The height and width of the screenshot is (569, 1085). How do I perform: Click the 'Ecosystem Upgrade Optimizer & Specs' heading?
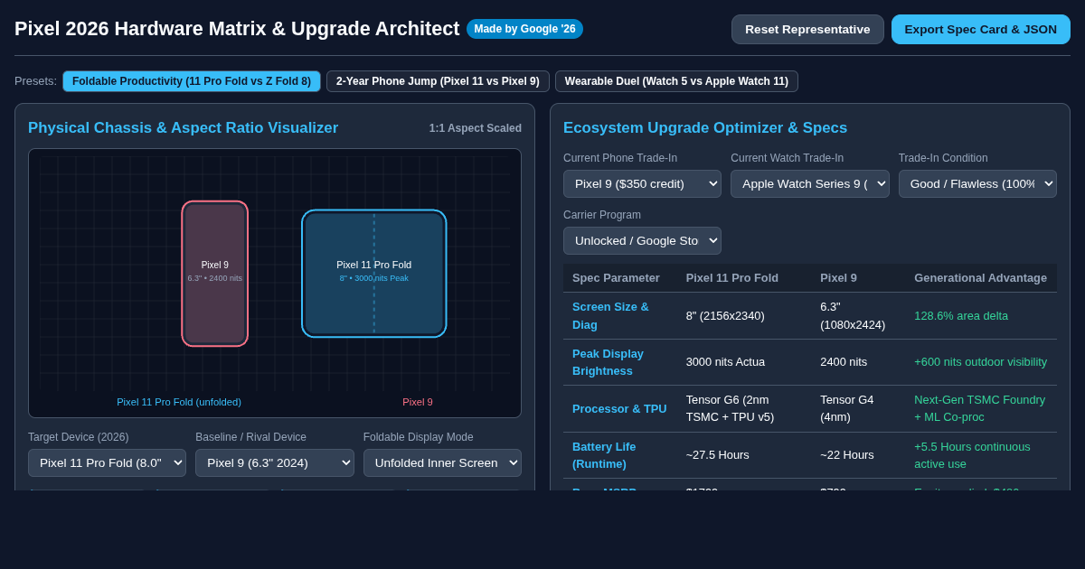point(705,128)
